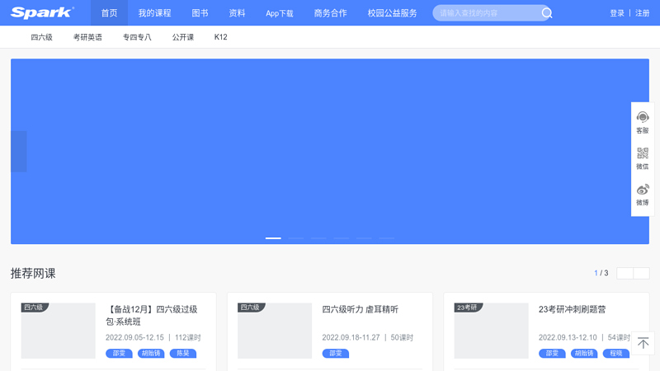Open thumbnail of 四六级过级包·系统班 course
Viewport: 660px width, 371px height.
58,331
